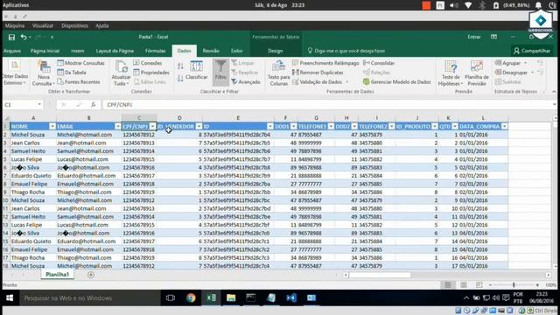The image size is (560, 315).
Task: Add a new sheet with plus icon
Action: 91,275
